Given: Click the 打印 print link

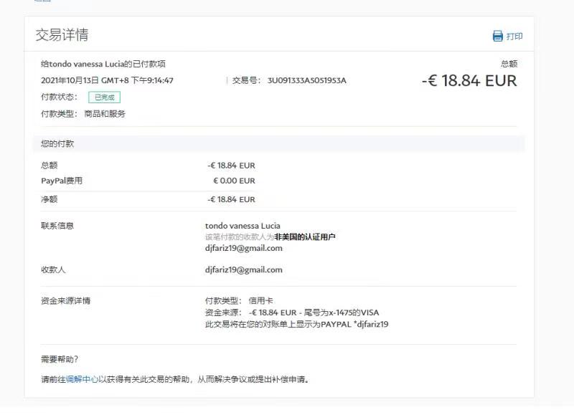Looking at the screenshot, I should click(514, 36).
